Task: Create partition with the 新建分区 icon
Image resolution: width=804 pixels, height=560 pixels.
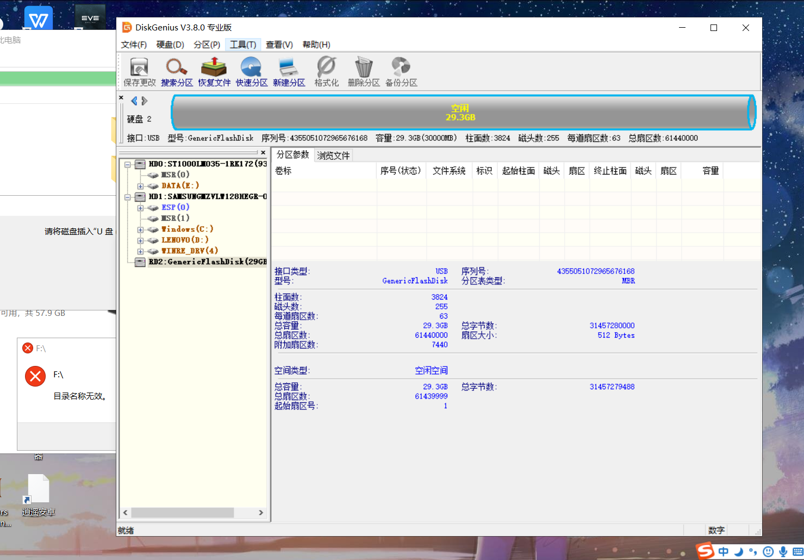Action: coord(289,72)
